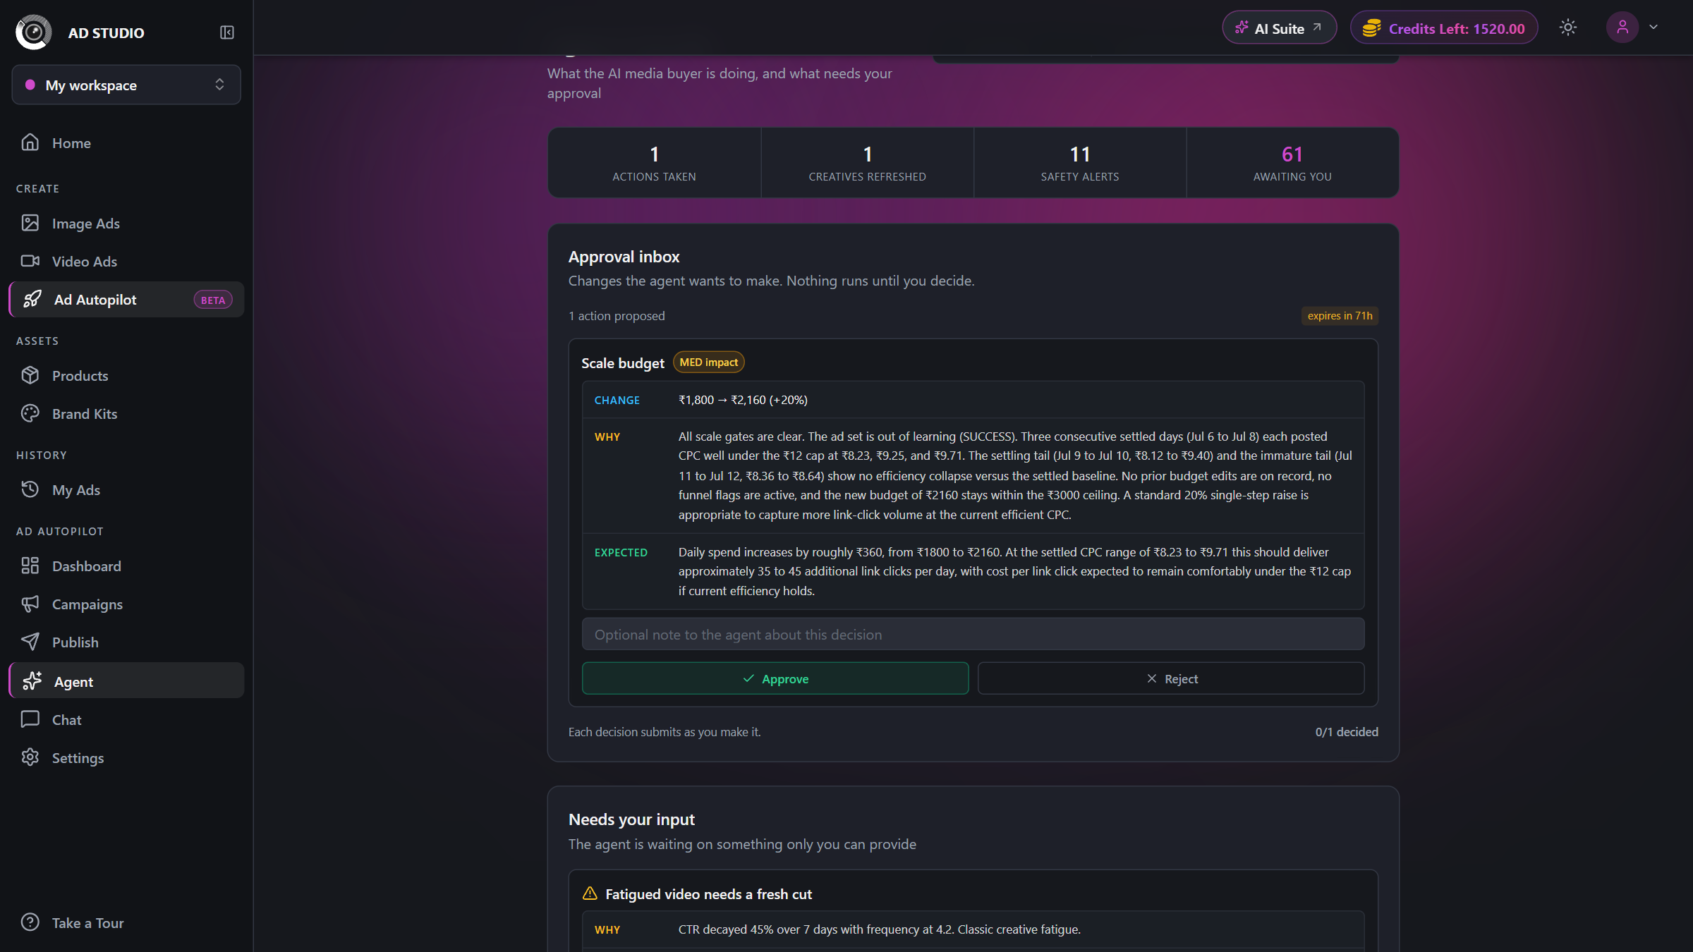Collapse the sidebar panel icon

[226, 32]
